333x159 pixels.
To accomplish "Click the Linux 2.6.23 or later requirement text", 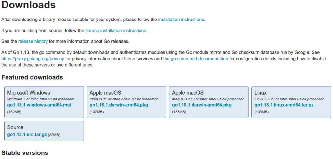I will (289, 99).
